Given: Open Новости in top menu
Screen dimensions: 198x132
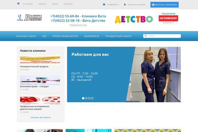Looking at the screenshot, I should [x=42, y=4].
